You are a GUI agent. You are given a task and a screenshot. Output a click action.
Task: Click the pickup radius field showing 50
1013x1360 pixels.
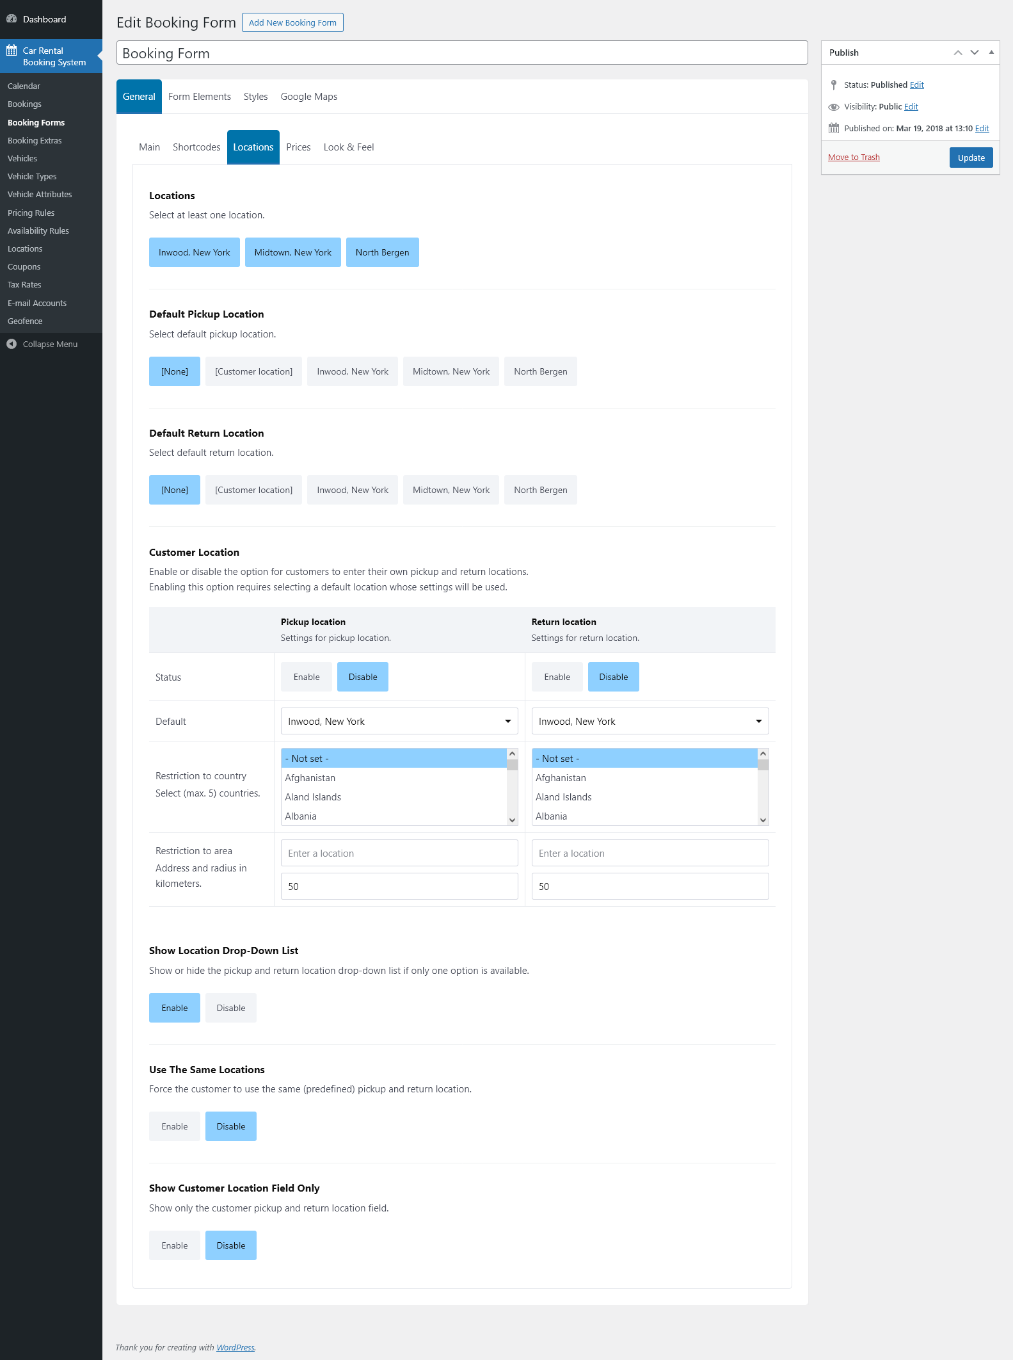pos(399,886)
